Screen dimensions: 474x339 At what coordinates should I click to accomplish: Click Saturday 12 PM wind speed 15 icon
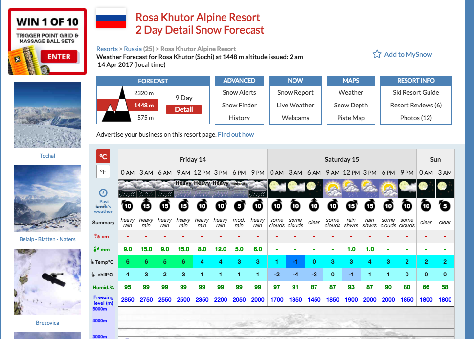351,206
